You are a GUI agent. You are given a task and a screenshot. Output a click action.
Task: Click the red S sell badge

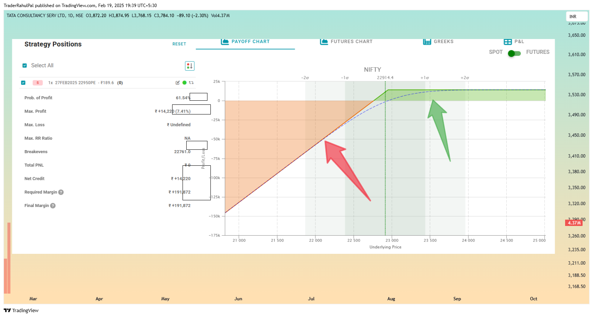point(38,83)
